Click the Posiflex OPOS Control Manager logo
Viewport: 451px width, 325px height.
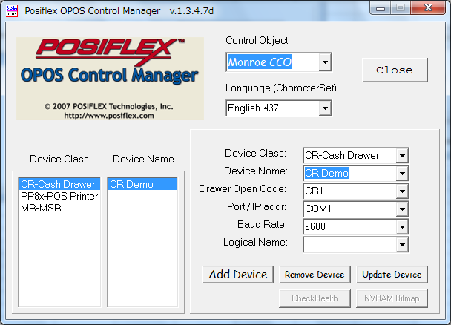(111, 79)
